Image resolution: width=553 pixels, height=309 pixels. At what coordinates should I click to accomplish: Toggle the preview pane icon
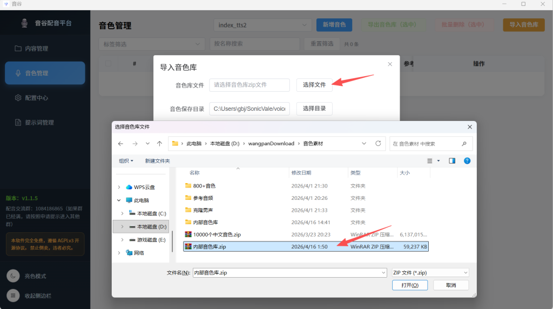(452, 161)
